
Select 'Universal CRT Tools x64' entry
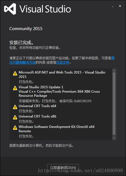38,106
